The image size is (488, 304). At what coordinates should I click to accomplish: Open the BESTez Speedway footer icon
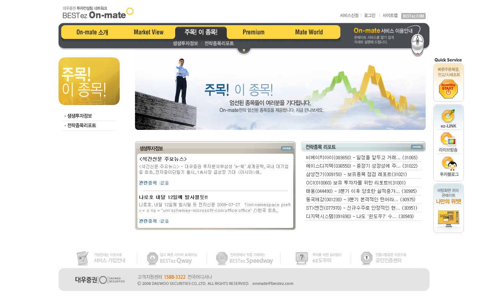(x=244, y=259)
